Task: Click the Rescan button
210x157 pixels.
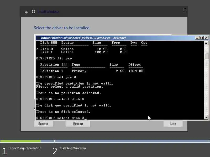Action: [78, 124]
